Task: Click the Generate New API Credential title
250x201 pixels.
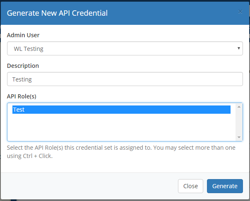Action: (57, 13)
